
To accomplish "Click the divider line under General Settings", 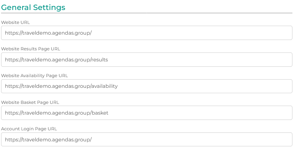I will click(147, 13).
